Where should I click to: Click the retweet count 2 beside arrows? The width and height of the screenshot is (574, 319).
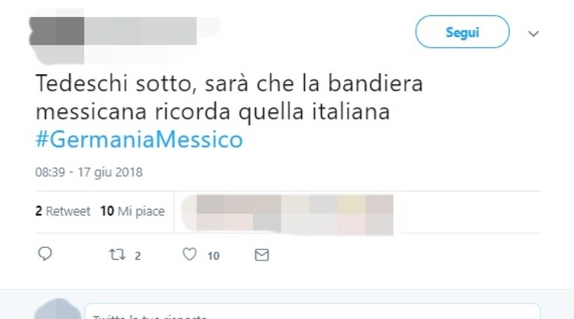(137, 256)
